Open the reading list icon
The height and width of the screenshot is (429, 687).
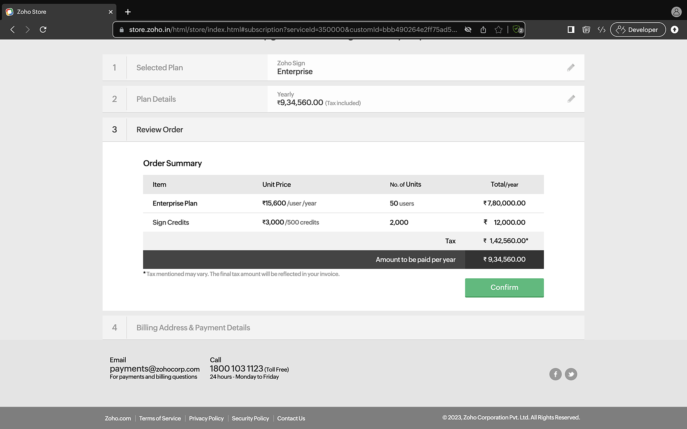tap(586, 30)
